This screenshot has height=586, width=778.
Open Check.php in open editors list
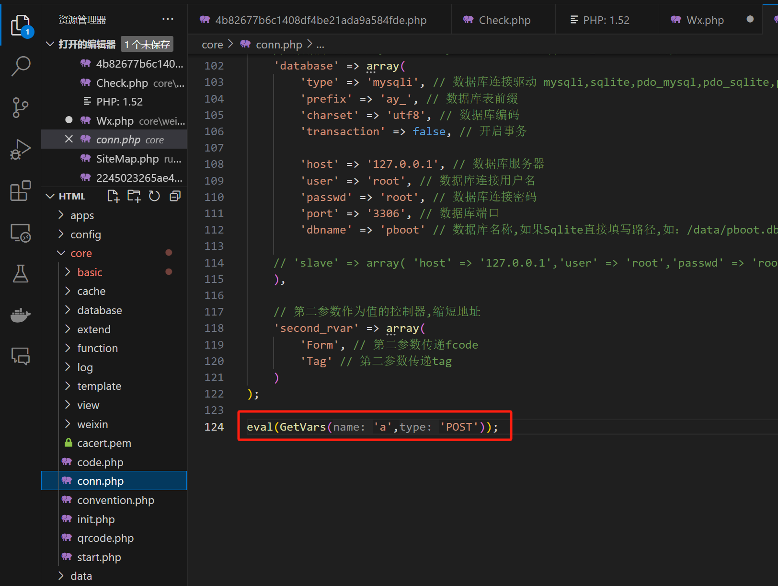pos(114,83)
